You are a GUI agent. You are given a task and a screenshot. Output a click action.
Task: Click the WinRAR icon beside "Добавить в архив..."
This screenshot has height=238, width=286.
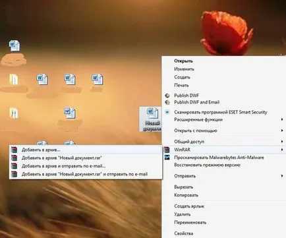pyautogui.click(x=14, y=150)
